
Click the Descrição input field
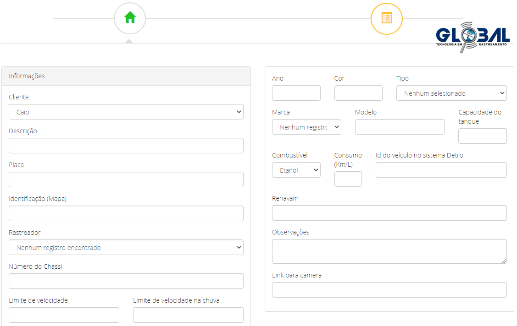click(126, 146)
